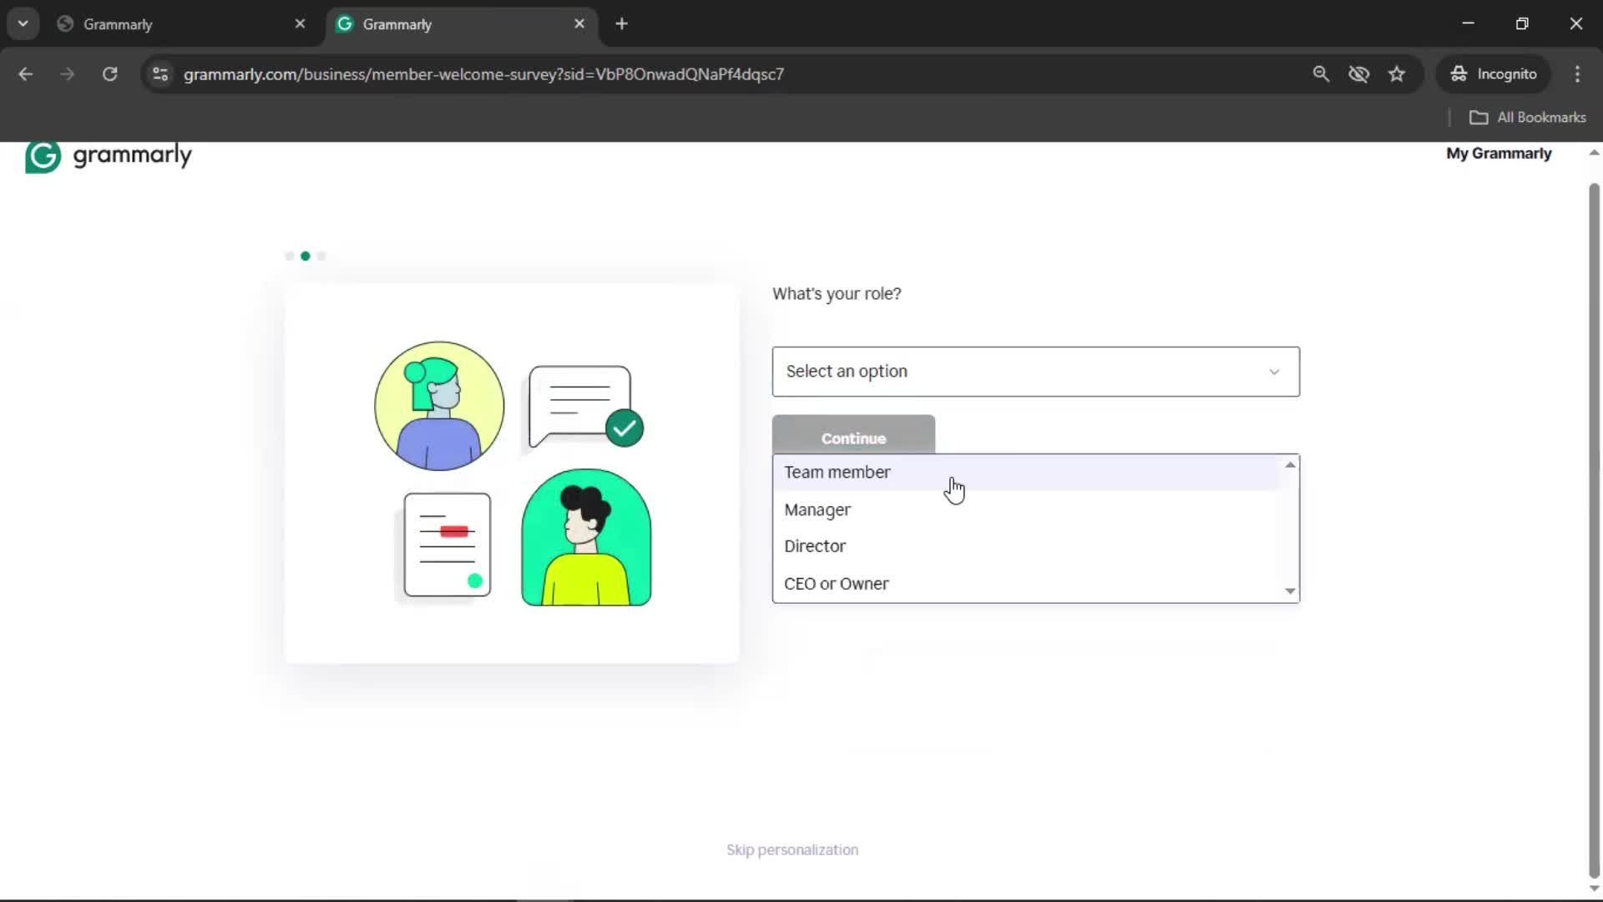Click the third-party cookies eye icon
Image resolution: width=1603 pixels, height=902 pixels.
click(1358, 73)
